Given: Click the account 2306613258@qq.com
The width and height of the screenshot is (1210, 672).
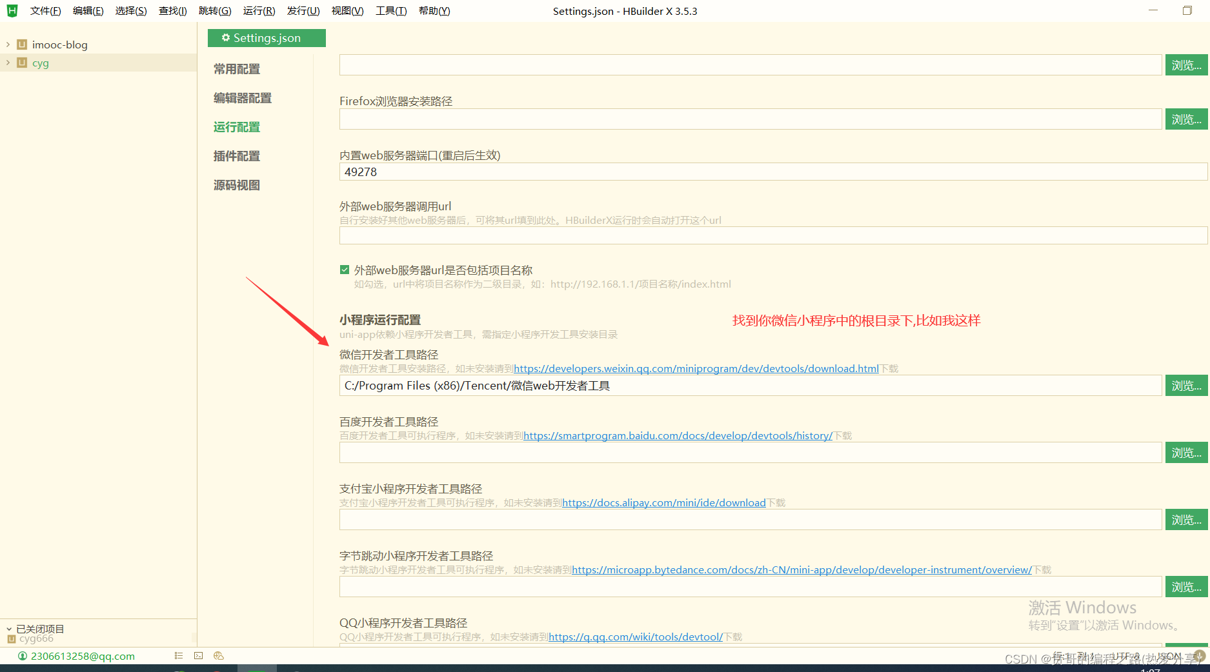Looking at the screenshot, I should click(x=83, y=656).
